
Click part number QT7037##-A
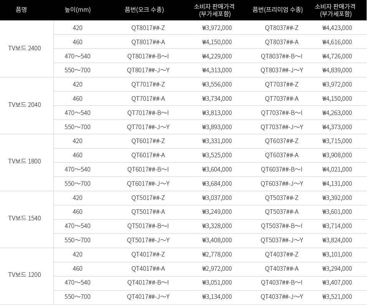click(x=282, y=99)
